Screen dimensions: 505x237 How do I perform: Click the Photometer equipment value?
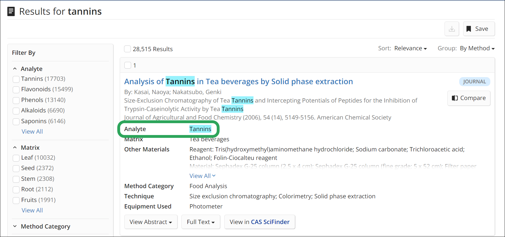[x=206, y=206]
